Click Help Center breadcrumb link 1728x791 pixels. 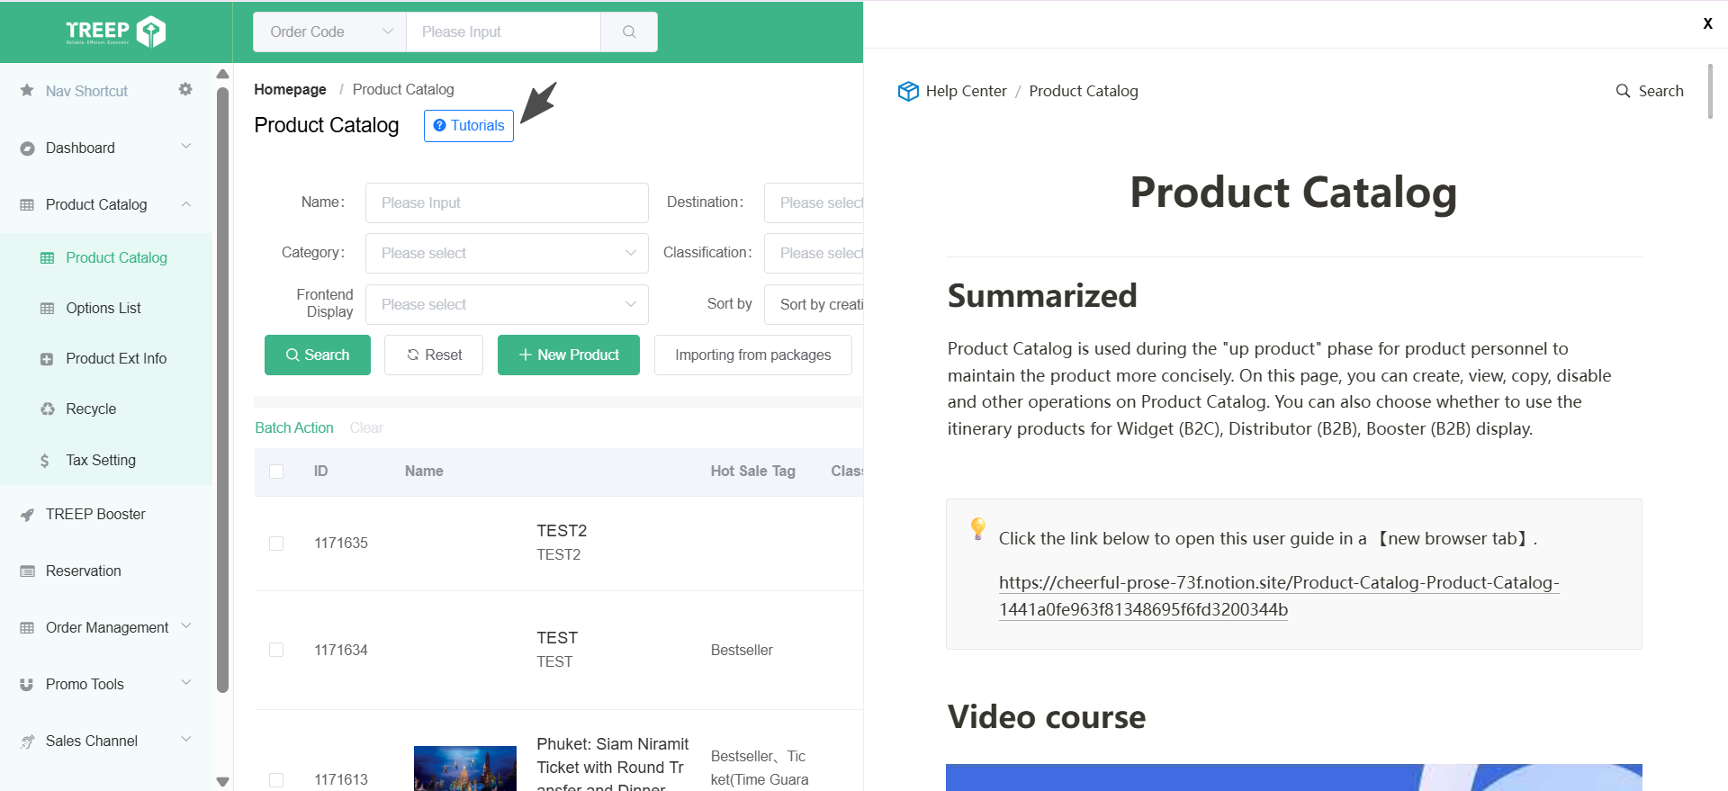966,91
